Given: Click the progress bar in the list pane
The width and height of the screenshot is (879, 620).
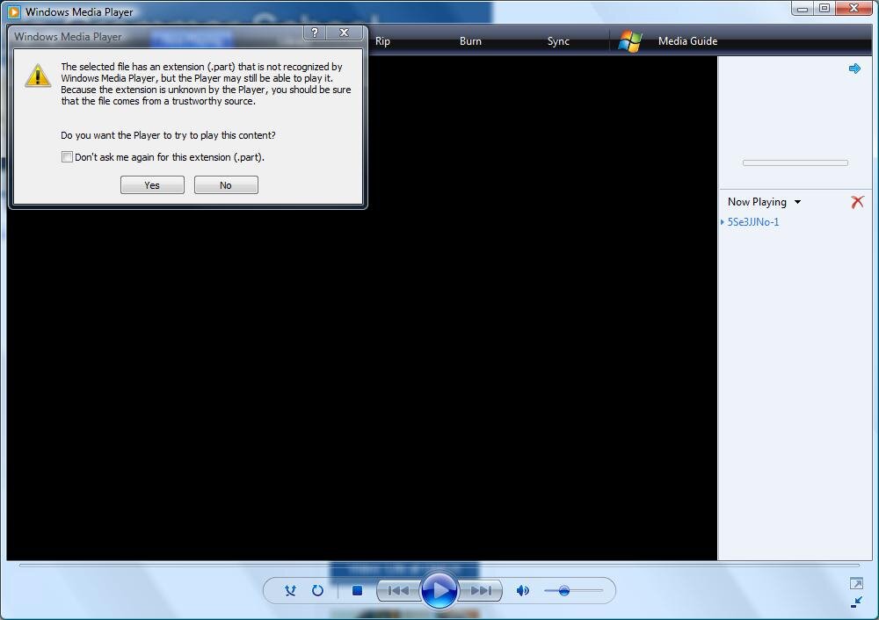Looking at the screenshot, I should 795,163.
